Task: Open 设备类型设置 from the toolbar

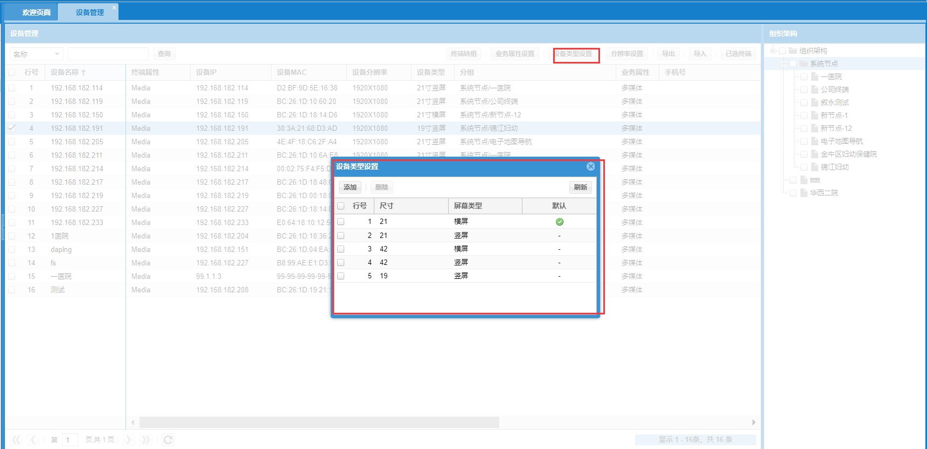Action: tap(574, 54)
